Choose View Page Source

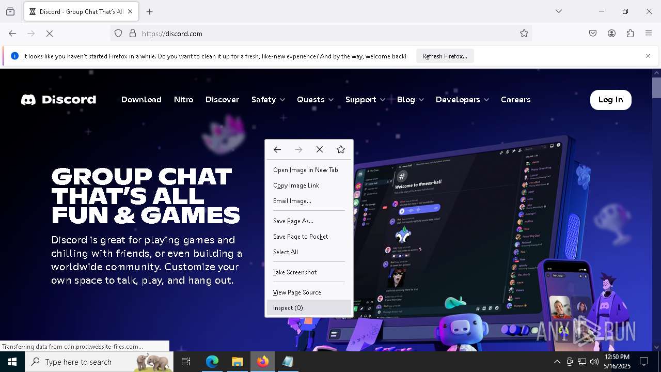tap(309, 292)
